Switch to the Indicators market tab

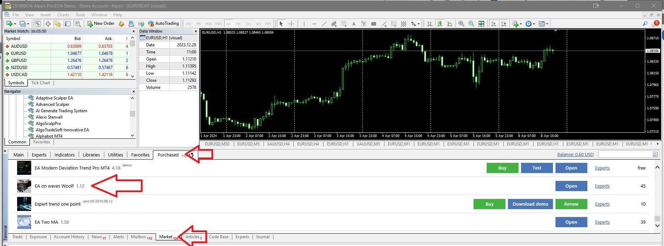pos(65,155)
